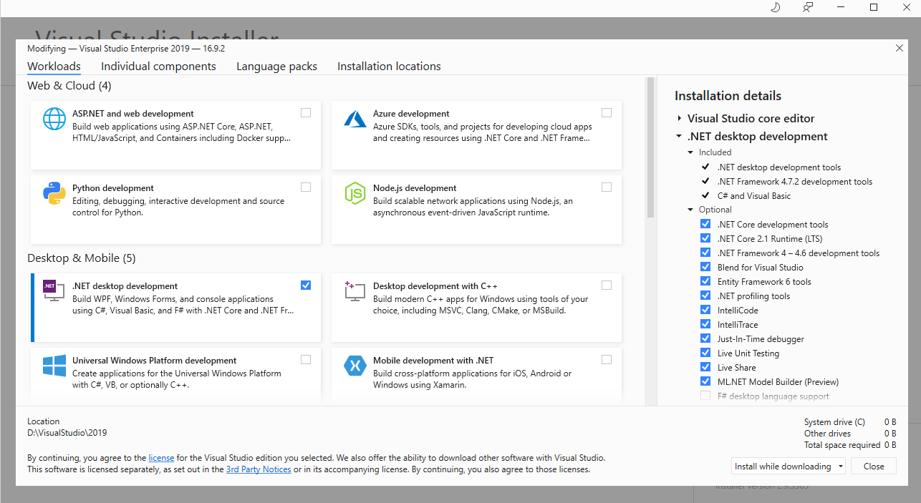The height and width of the screenshot is (503, 921).
Task: Check Universal Windows Platform development workload
Action: coord(306,359)
